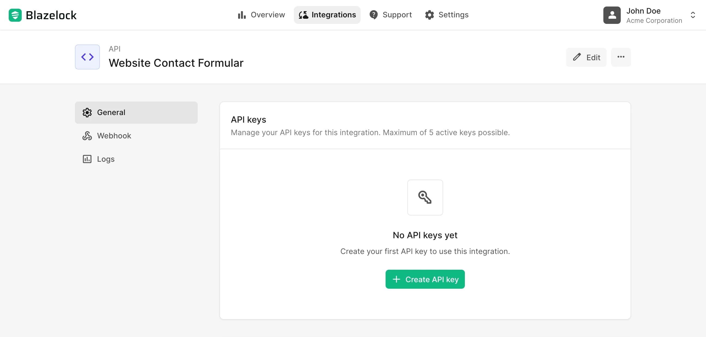Open Settings via the gear icon
Image resolution: width=706 pixels, height=337 pixels.
(430, 15)
